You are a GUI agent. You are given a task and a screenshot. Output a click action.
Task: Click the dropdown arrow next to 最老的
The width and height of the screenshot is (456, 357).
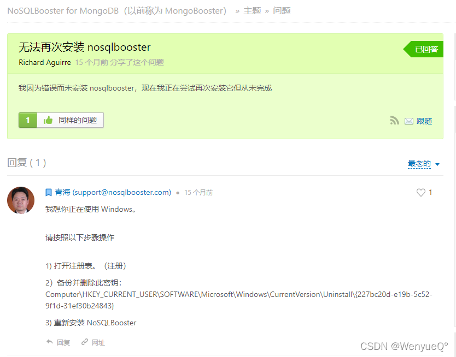click(x=437, y=164)
